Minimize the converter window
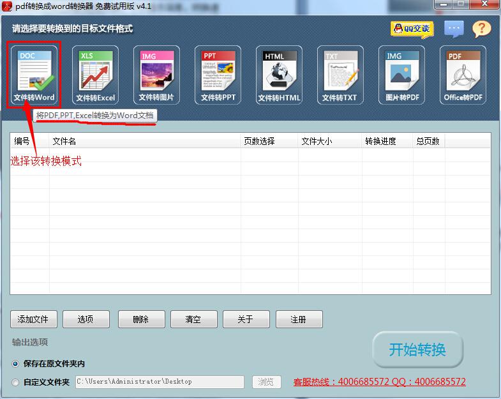 click(444, 4)
